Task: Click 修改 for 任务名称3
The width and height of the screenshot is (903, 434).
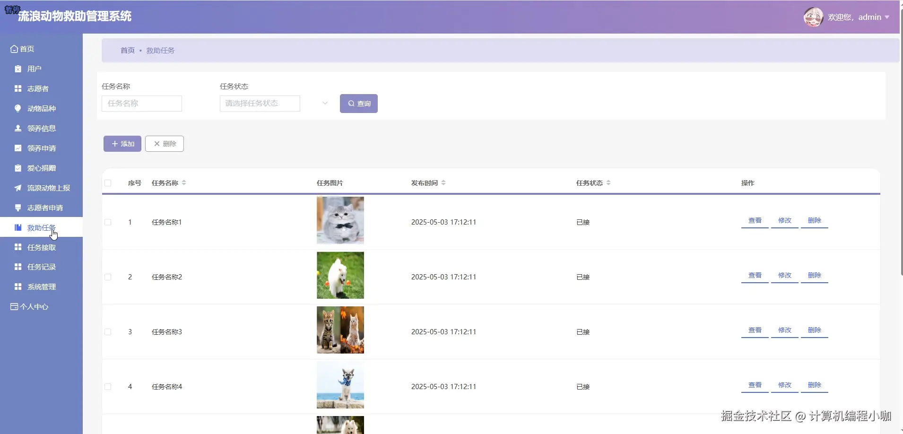Action: (x=785, y=330)
